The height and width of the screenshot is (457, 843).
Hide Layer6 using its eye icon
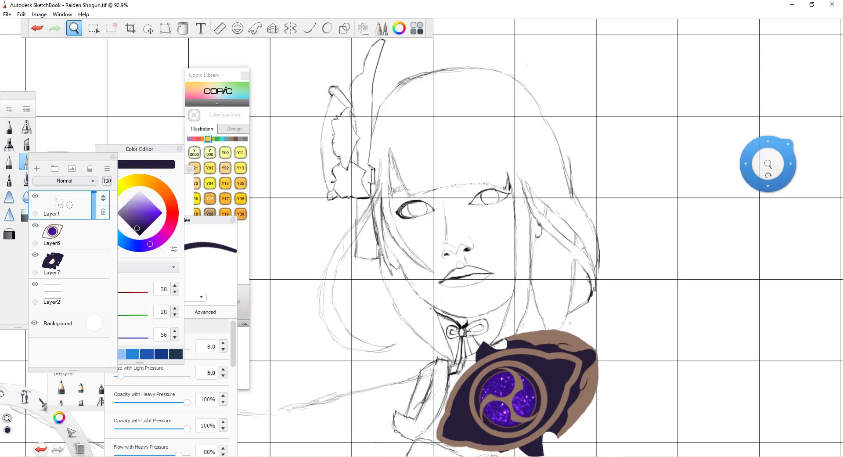[35, 225]
